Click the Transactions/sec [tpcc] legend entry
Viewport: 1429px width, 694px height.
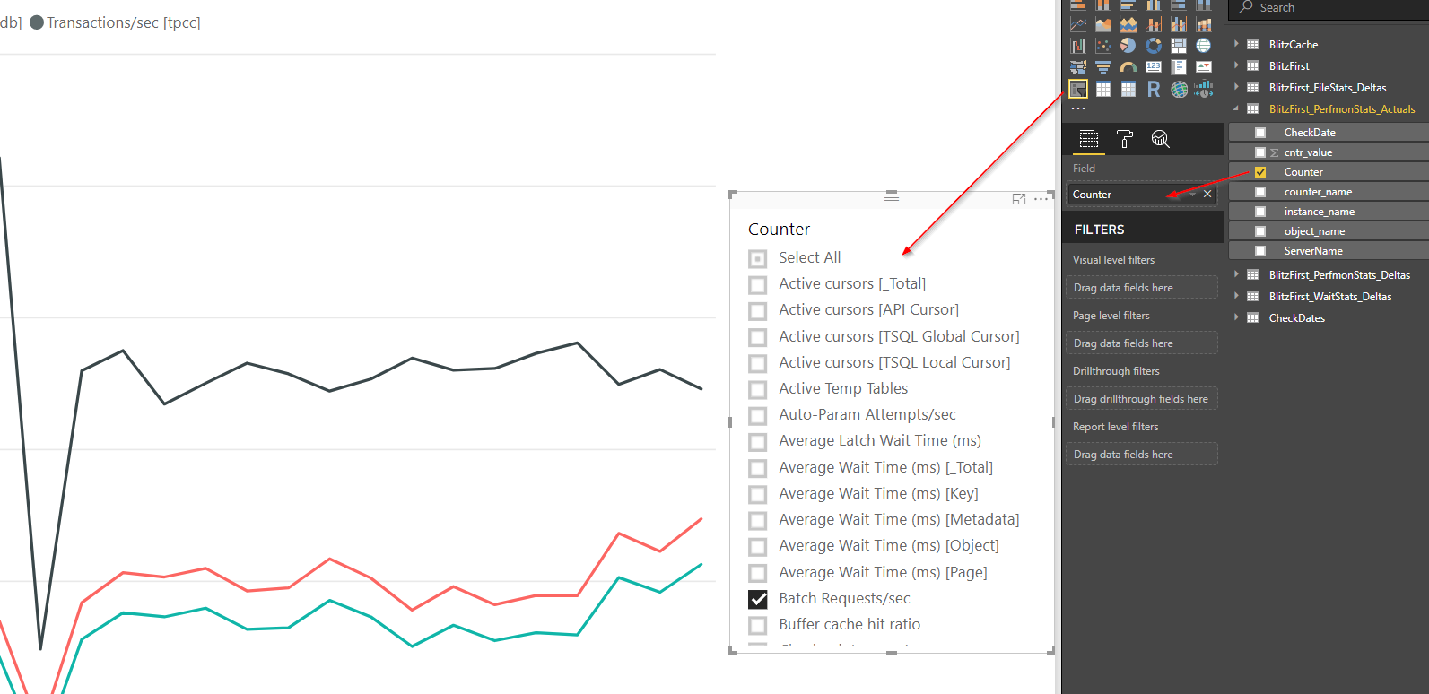click(115, 22)
